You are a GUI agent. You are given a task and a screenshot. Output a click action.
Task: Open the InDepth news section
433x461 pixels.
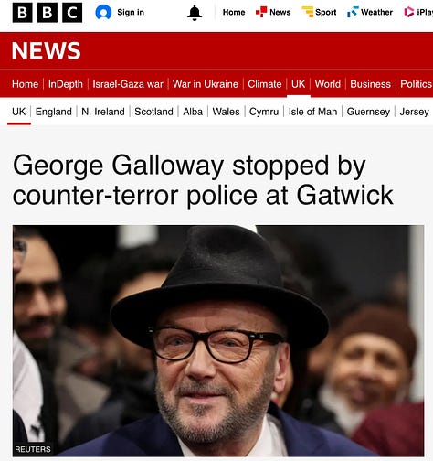pos(66,84)
